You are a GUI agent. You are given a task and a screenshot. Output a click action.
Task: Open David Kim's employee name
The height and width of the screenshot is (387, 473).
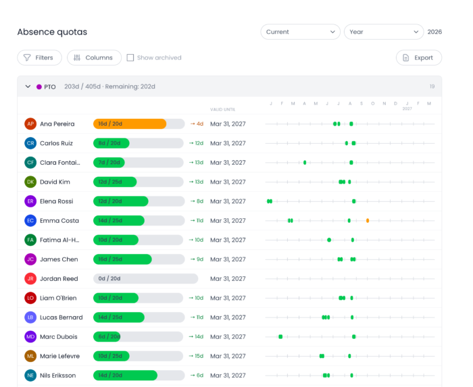coord(55,182)
